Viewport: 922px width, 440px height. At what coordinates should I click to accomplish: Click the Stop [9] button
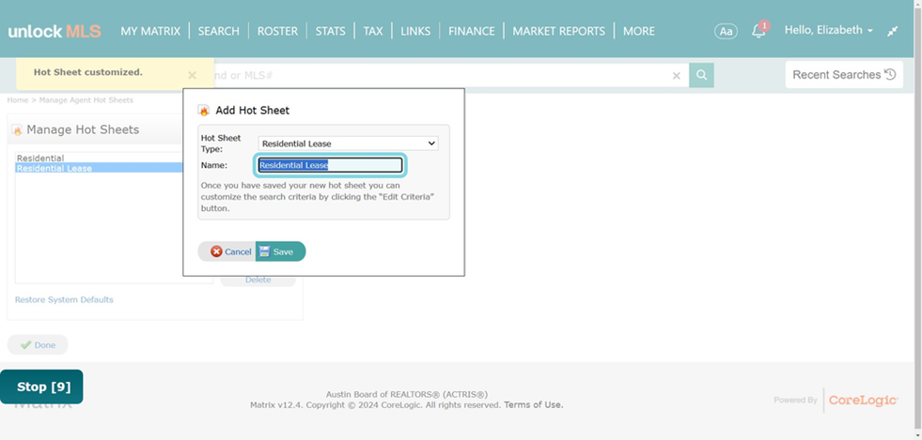[41, 387]
